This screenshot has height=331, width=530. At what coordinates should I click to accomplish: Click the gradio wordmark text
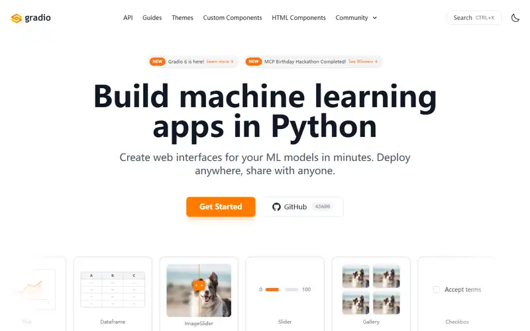[38, 18]
